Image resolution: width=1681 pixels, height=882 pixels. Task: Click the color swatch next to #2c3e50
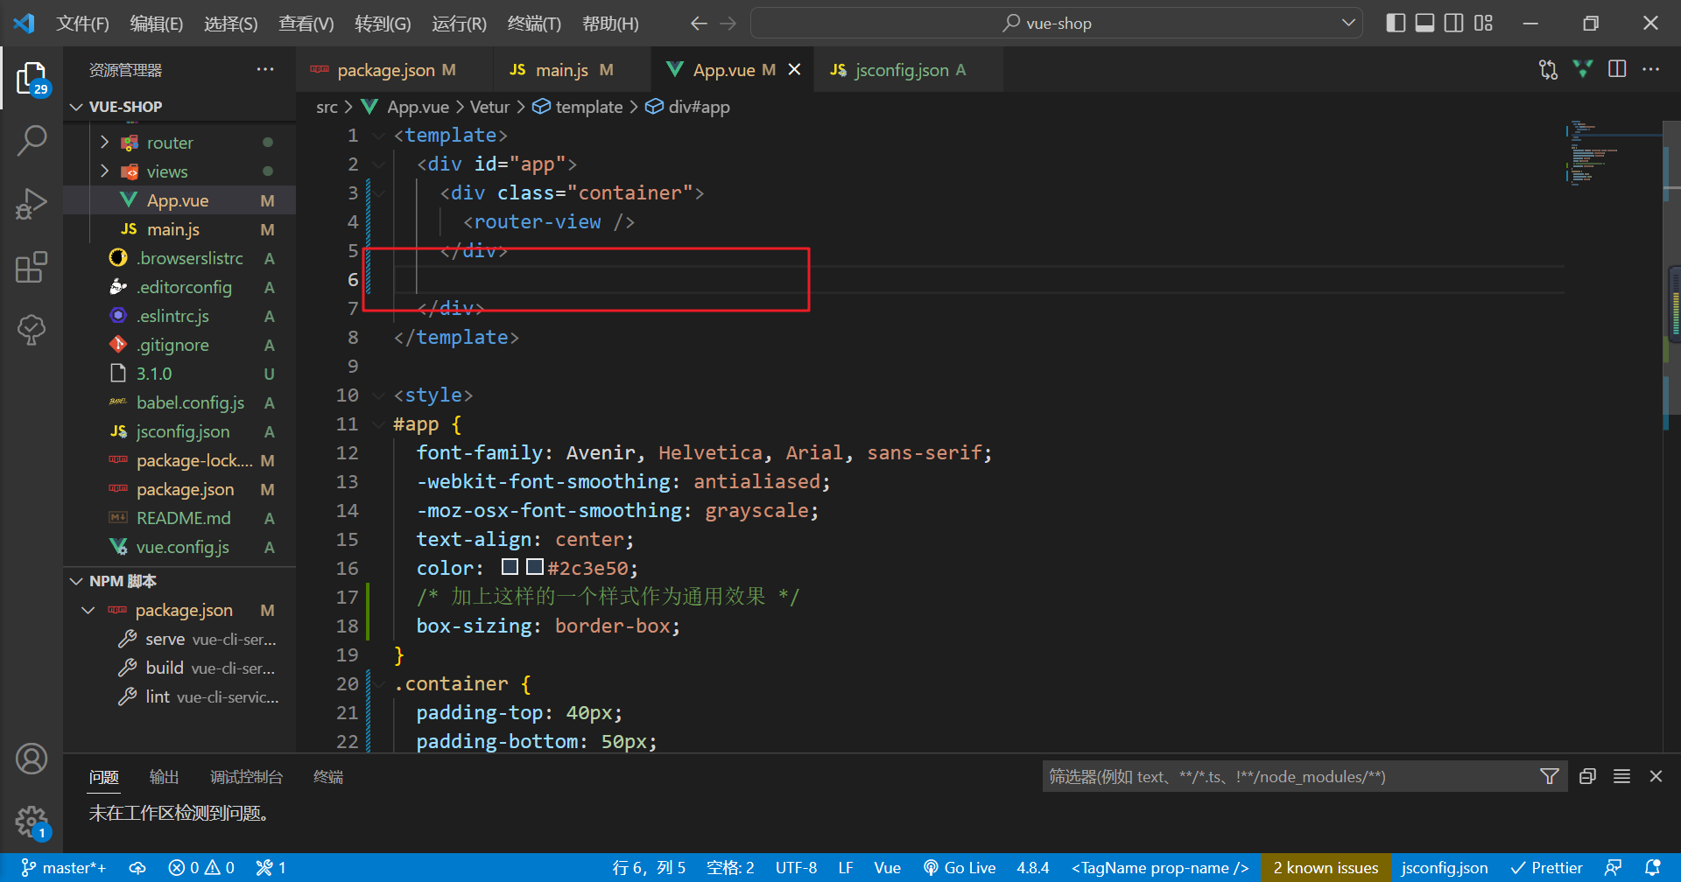click(x=534, y=567)
